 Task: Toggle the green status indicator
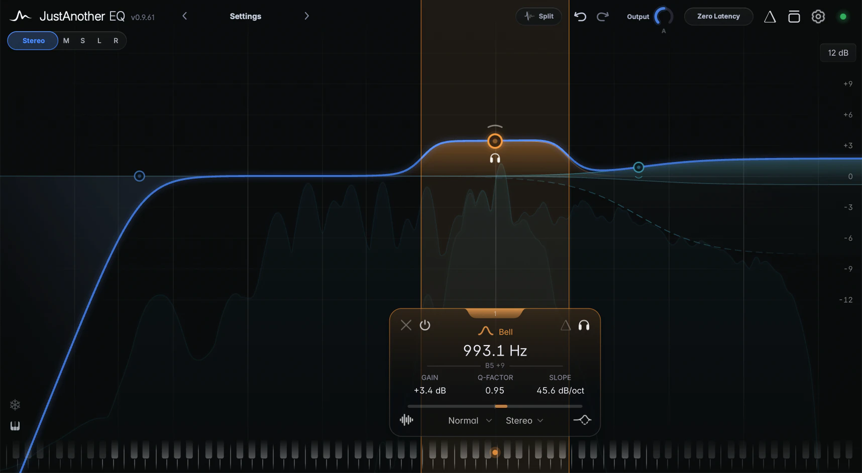point(843,17)
